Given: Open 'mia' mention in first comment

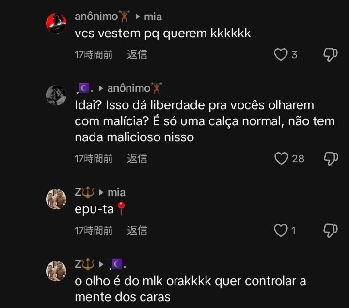Looking at the screenshot, I should click(153, 17).
